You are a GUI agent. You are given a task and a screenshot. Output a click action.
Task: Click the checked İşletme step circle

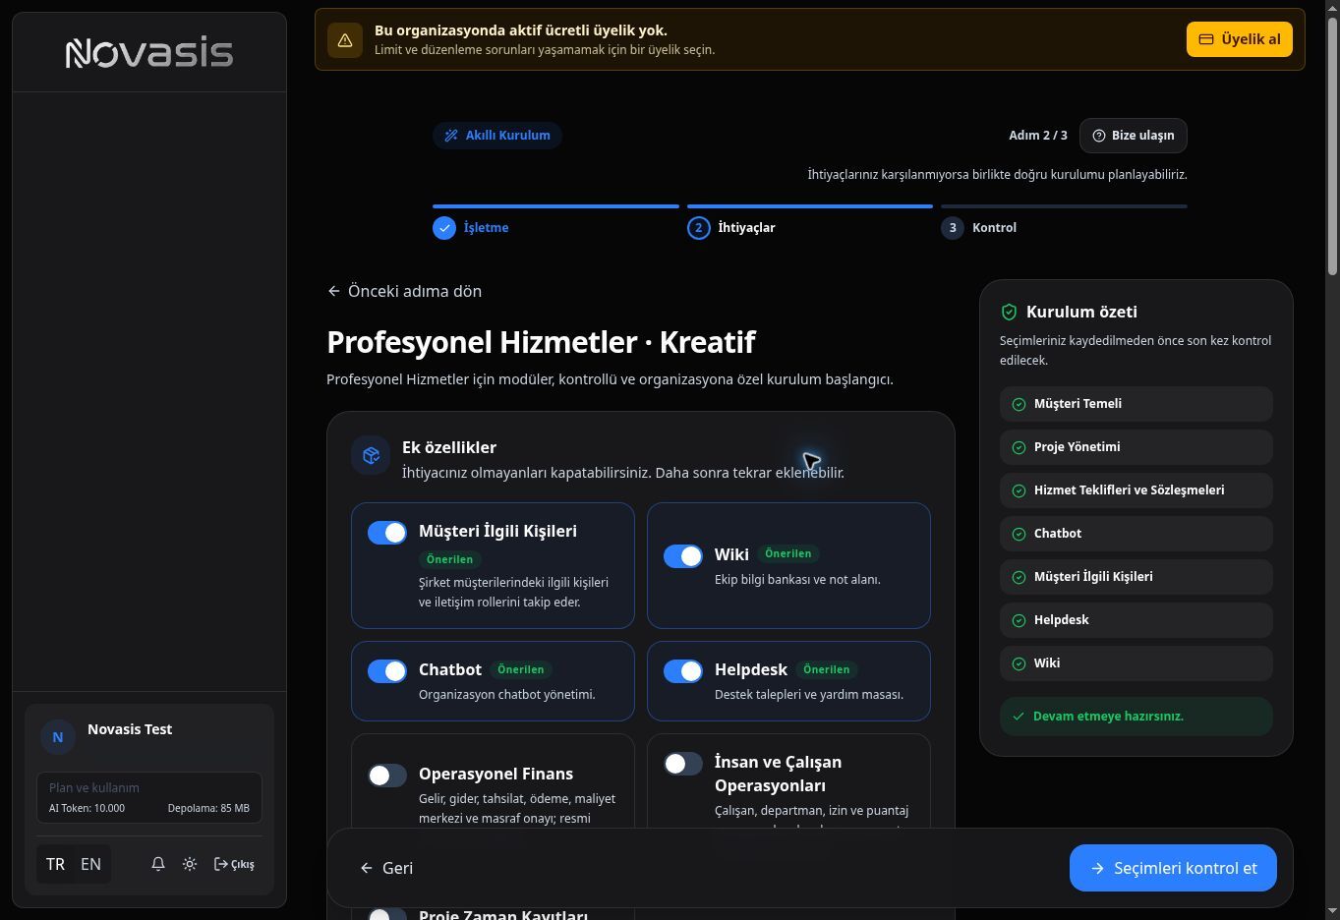coord(444,228)
